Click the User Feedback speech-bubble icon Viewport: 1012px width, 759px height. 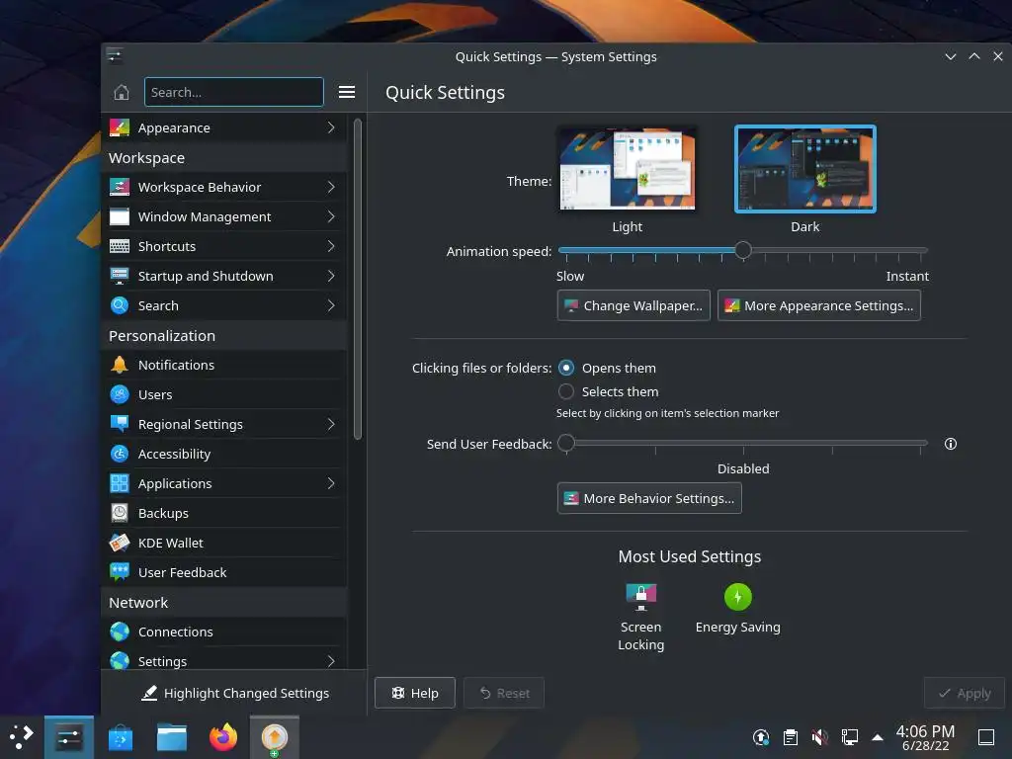[x=120, y=572]
